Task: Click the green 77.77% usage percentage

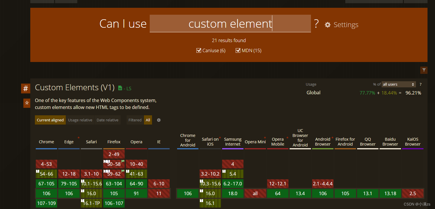Action: [367, 93]
